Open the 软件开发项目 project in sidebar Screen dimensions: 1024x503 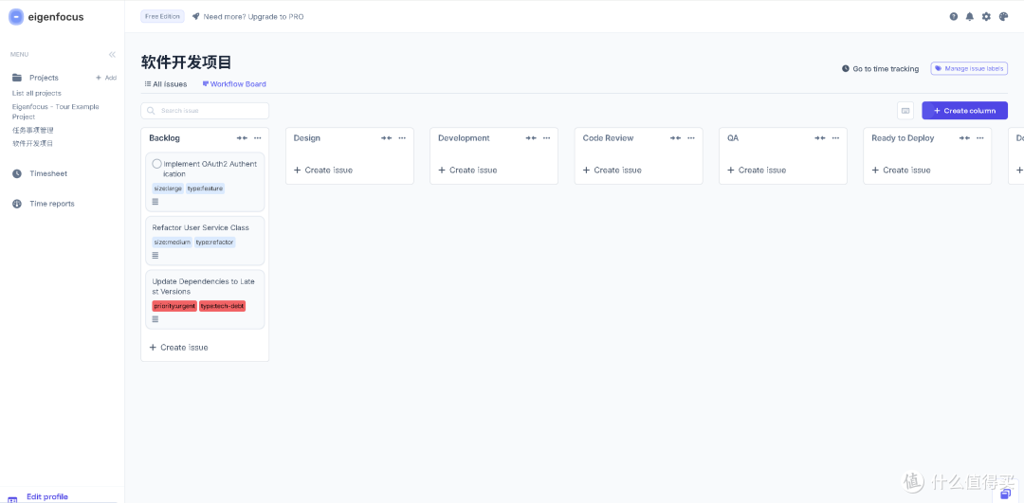point(32,144)
